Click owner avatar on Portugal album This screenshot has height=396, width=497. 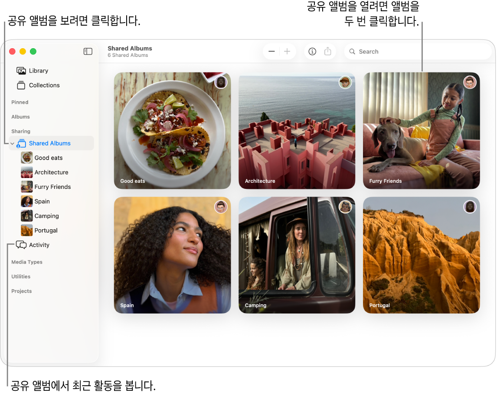pyautogui.click(x=470, y=207)
